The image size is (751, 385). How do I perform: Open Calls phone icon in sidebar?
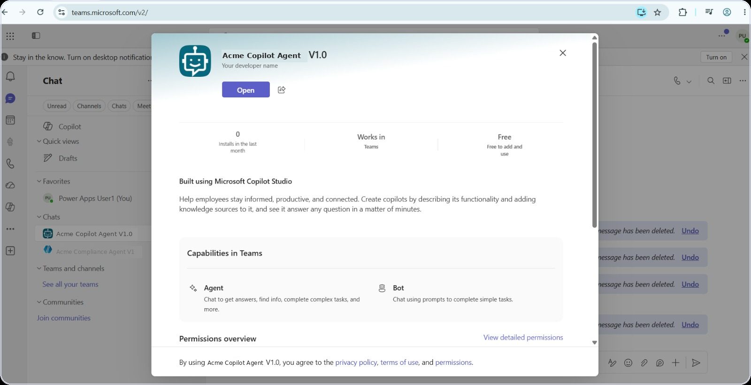click(10, 163)
